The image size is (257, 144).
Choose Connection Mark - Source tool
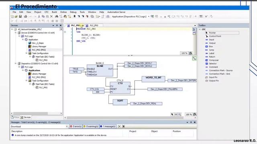(219, 70)
